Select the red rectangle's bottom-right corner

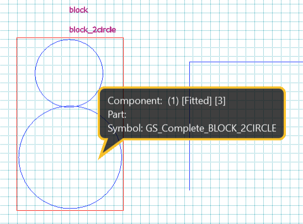coord(123,210)
